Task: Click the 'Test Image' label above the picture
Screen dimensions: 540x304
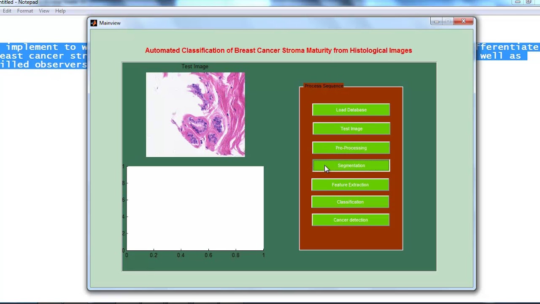Action: (x=195, y=66)
